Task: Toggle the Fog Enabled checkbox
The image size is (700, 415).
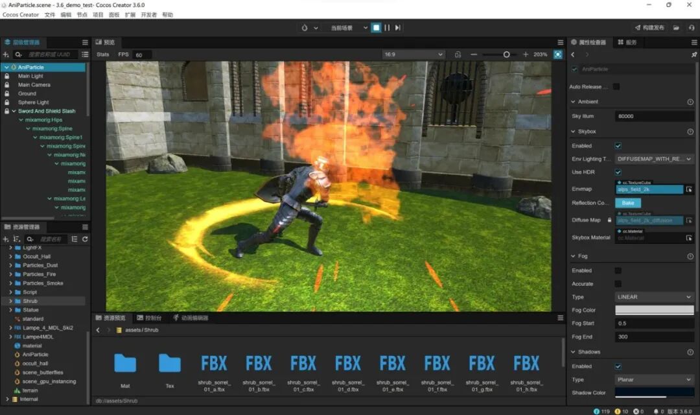Action: (x=618, y=270)
